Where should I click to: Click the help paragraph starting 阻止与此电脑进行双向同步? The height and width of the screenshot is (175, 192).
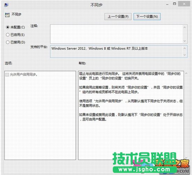point(130,76)
